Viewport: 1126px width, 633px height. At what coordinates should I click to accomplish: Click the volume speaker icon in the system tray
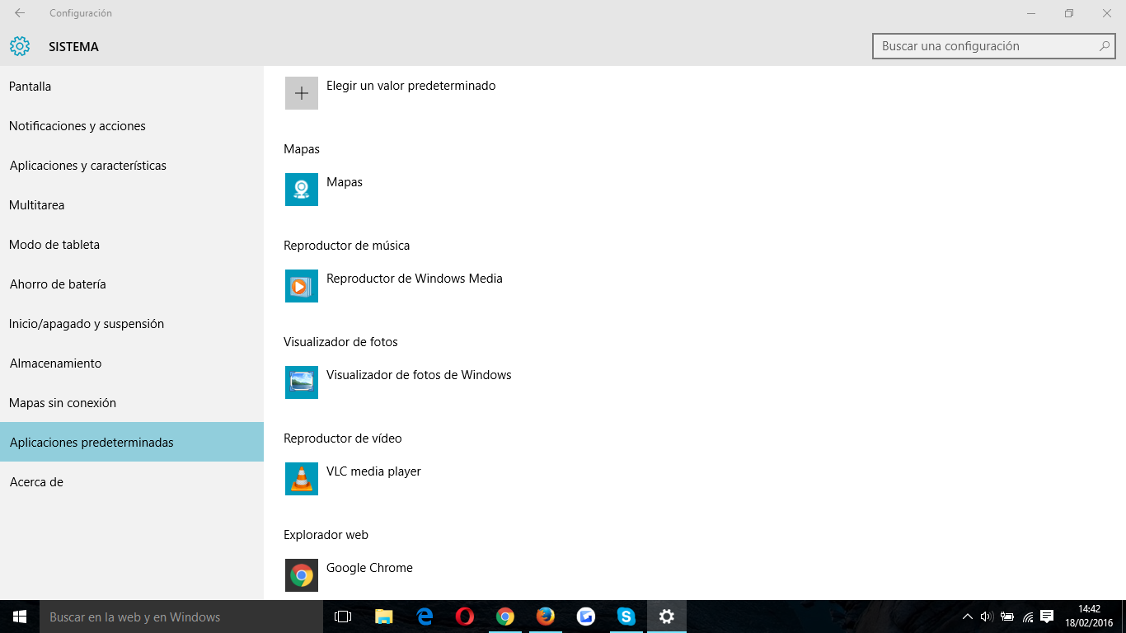tap(987, 617)
